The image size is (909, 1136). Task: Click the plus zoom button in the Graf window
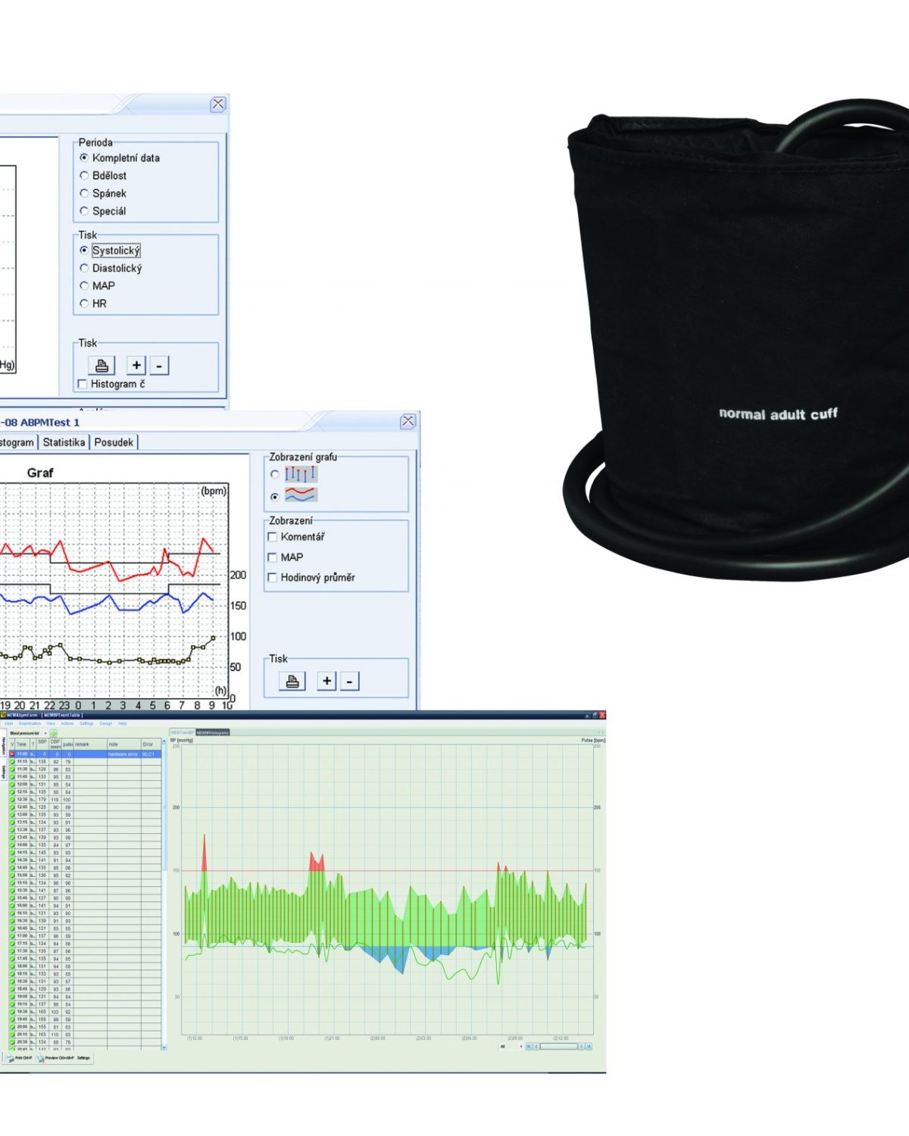click(x=326, y=681)
